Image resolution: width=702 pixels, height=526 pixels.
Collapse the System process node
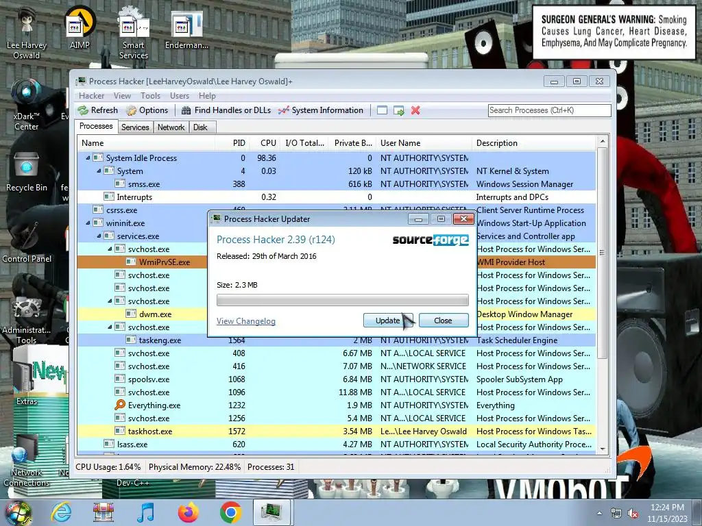tap(99, 171)
